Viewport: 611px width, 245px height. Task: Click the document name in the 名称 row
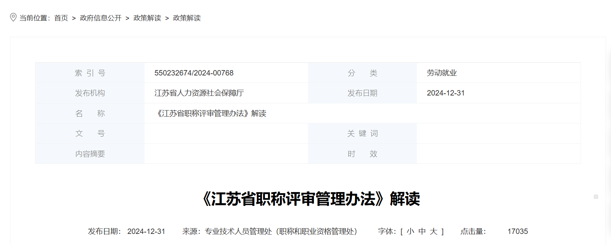[211, 113]
